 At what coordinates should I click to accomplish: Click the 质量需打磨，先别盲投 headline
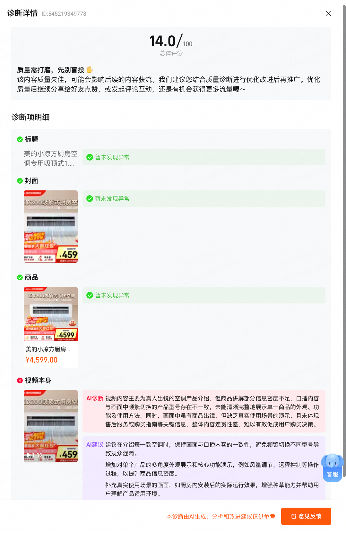pos(51,70)
